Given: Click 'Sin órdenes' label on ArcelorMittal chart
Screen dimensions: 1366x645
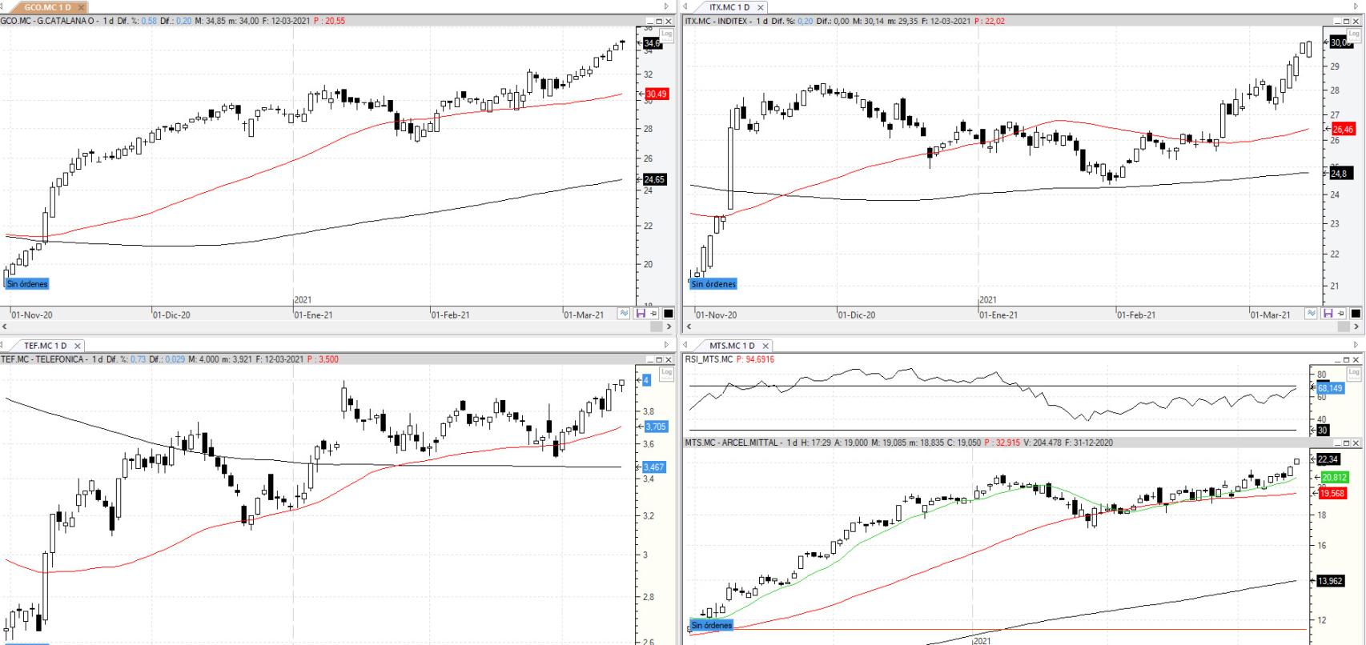Looking at the screenshot, I should [x=711, y=625].
